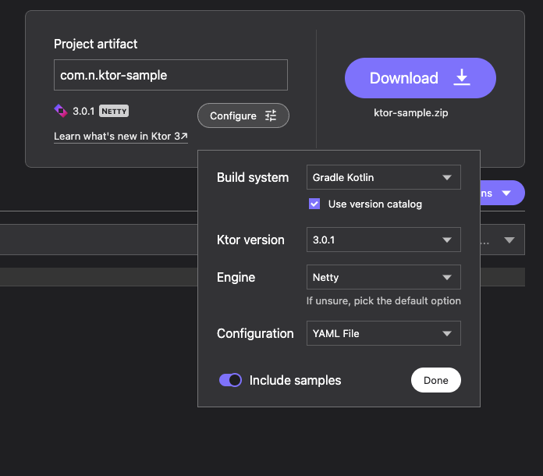Click the purple dropdown button behind the popup

pos(502,193)
